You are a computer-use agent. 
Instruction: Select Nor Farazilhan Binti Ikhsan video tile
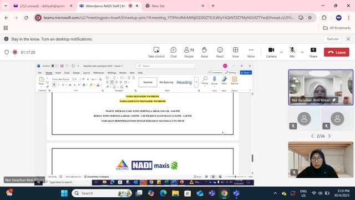[321, 88]
